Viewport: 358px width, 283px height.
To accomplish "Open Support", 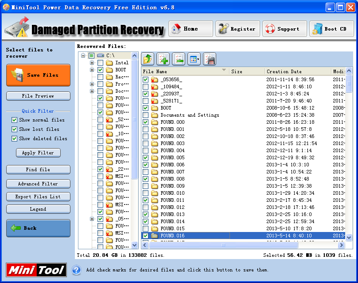I will click(x=284, y=28).
